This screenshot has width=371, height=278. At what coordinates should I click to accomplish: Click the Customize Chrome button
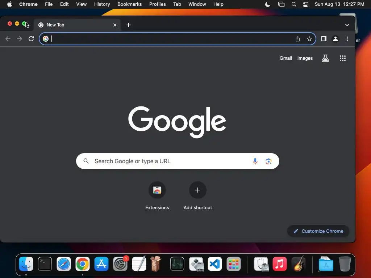pyautogui.click(x=318, y=231)
